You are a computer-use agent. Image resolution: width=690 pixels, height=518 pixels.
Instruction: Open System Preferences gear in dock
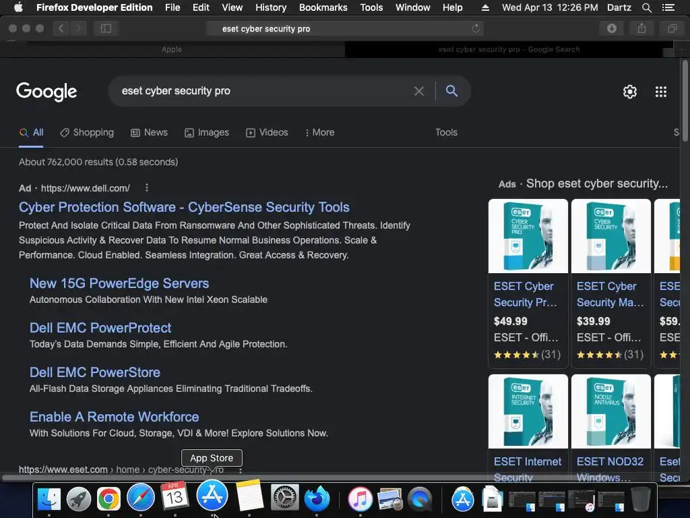(284, 498)
